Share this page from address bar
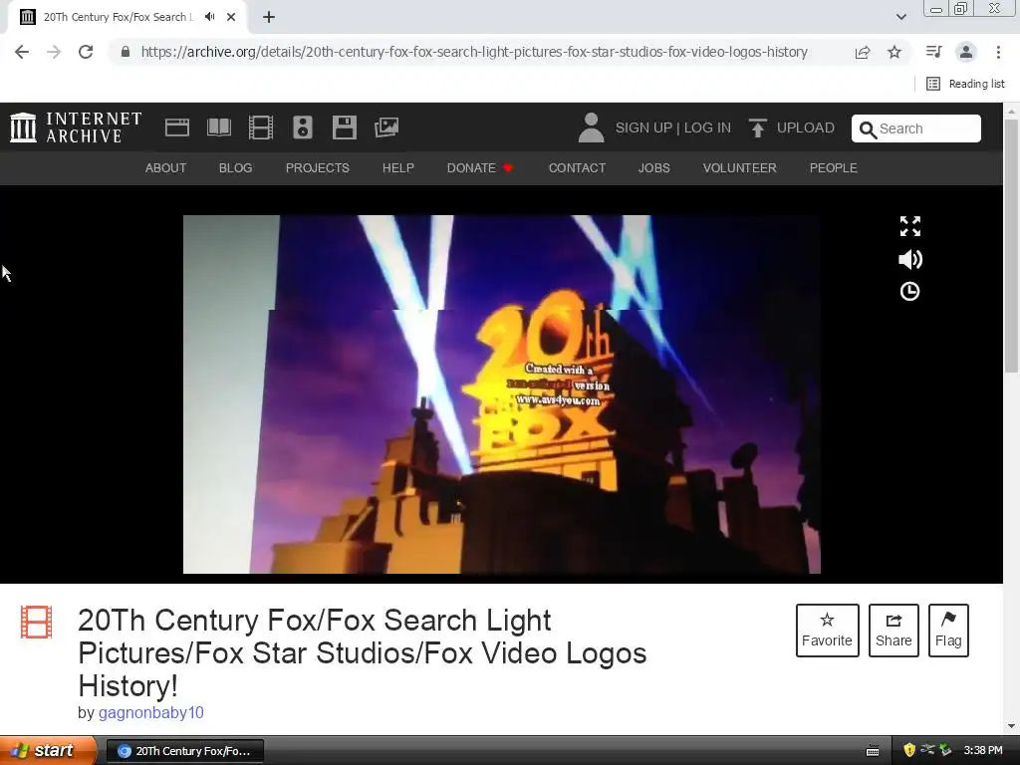This screenshot has height=765, width=1020. [x=863, y=52]
